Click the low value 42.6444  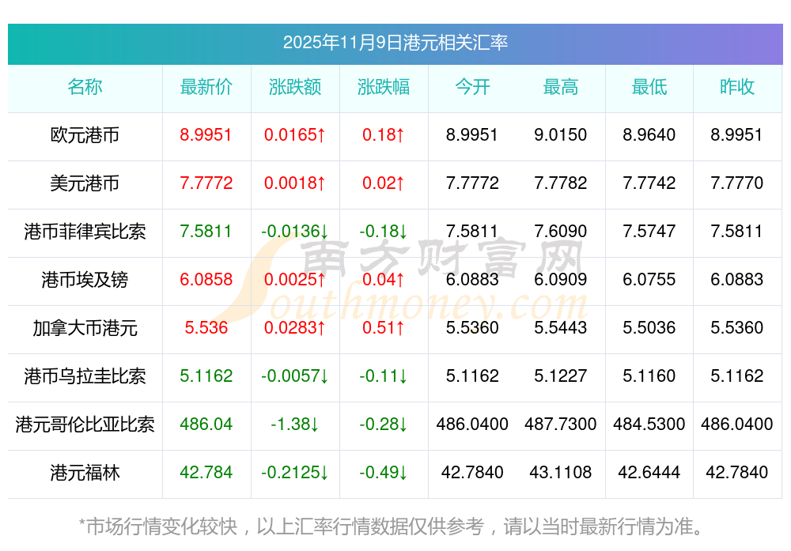point(649,473)
